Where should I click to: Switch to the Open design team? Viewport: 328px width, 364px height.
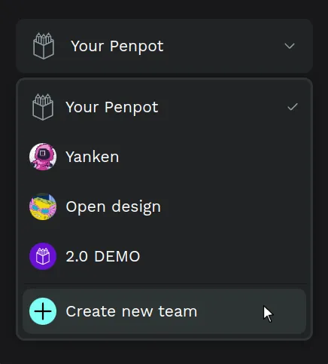pos(164,206)
